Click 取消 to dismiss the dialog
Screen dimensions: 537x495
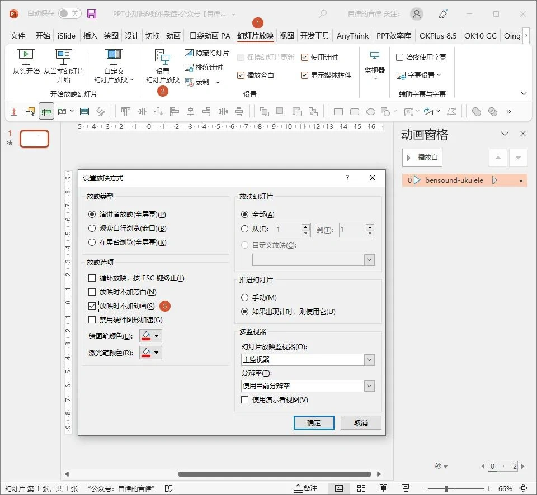[361, 423]
